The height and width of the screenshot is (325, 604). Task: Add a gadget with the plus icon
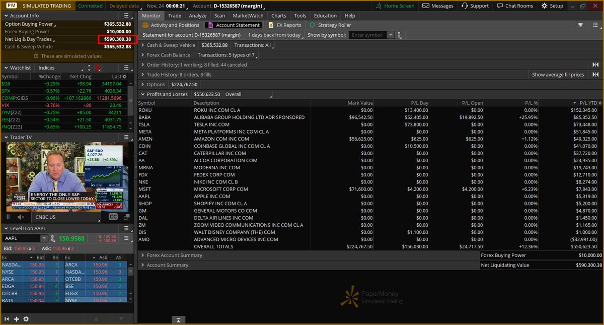click(x=17, y=319)
